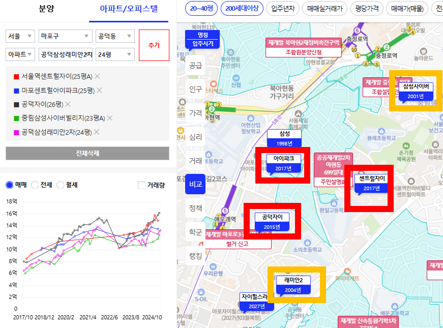Open the 입주년차 filter
This screenshot has width=443, height=328.
click(283, 9)
